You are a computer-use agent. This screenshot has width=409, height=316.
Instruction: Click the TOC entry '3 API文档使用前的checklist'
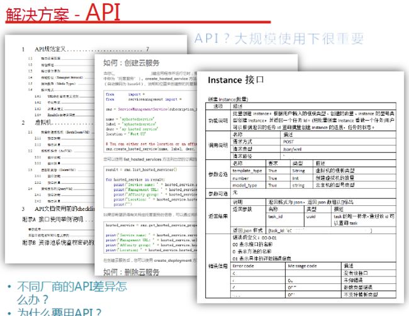point(59,208)
